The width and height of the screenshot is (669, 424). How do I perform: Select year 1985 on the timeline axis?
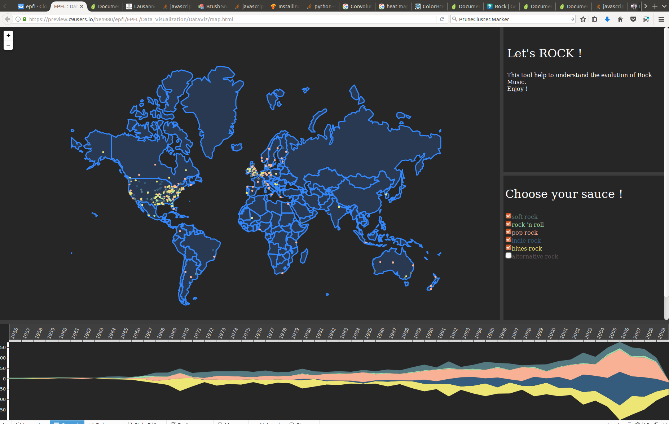368,332
